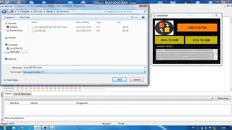Open the File Explorer taskbar icon

[14, 128]
